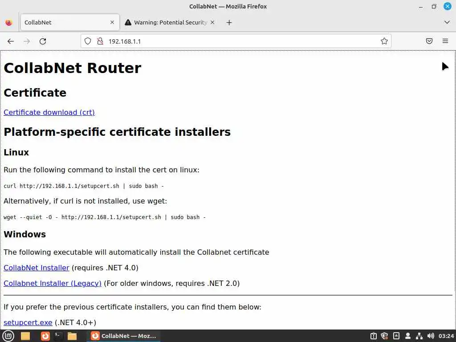
Task: Open the clock showing 03:24
Action: pyautogui.click(x=446, y=336)
